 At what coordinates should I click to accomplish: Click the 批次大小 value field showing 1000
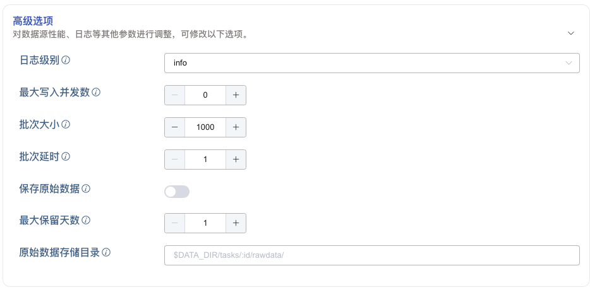point(205,127)
